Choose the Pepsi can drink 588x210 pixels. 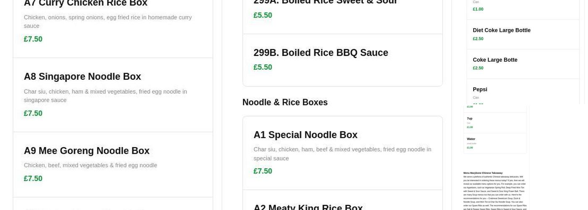480,89
